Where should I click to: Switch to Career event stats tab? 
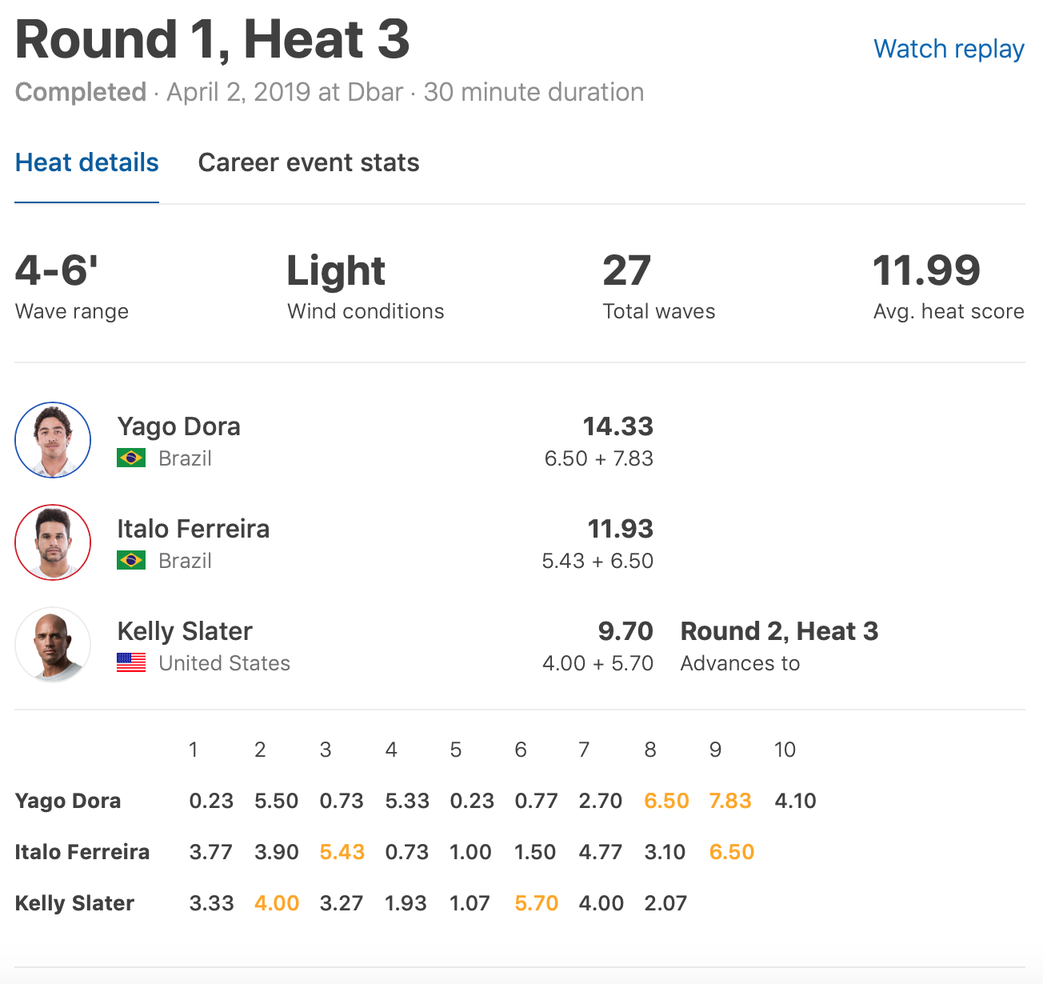click(x=308, y=162)
